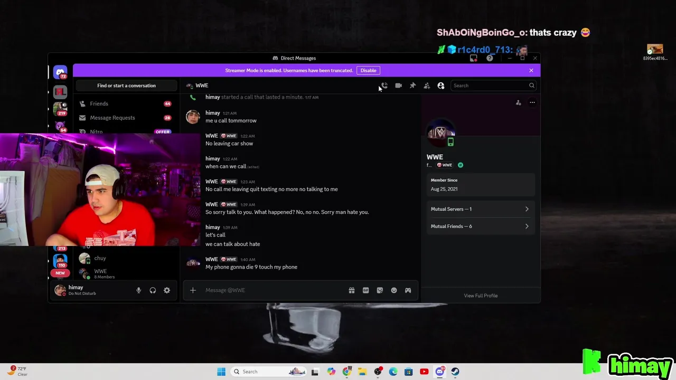The height and width of the screenshot is (380, 676).
Task: Start a voice call with WWE
Action: [x=384, y=85]
